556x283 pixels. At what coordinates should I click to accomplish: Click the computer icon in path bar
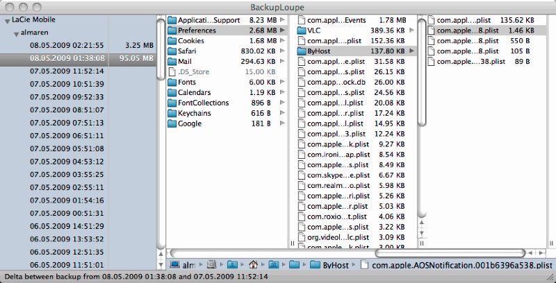pos(175,264)
